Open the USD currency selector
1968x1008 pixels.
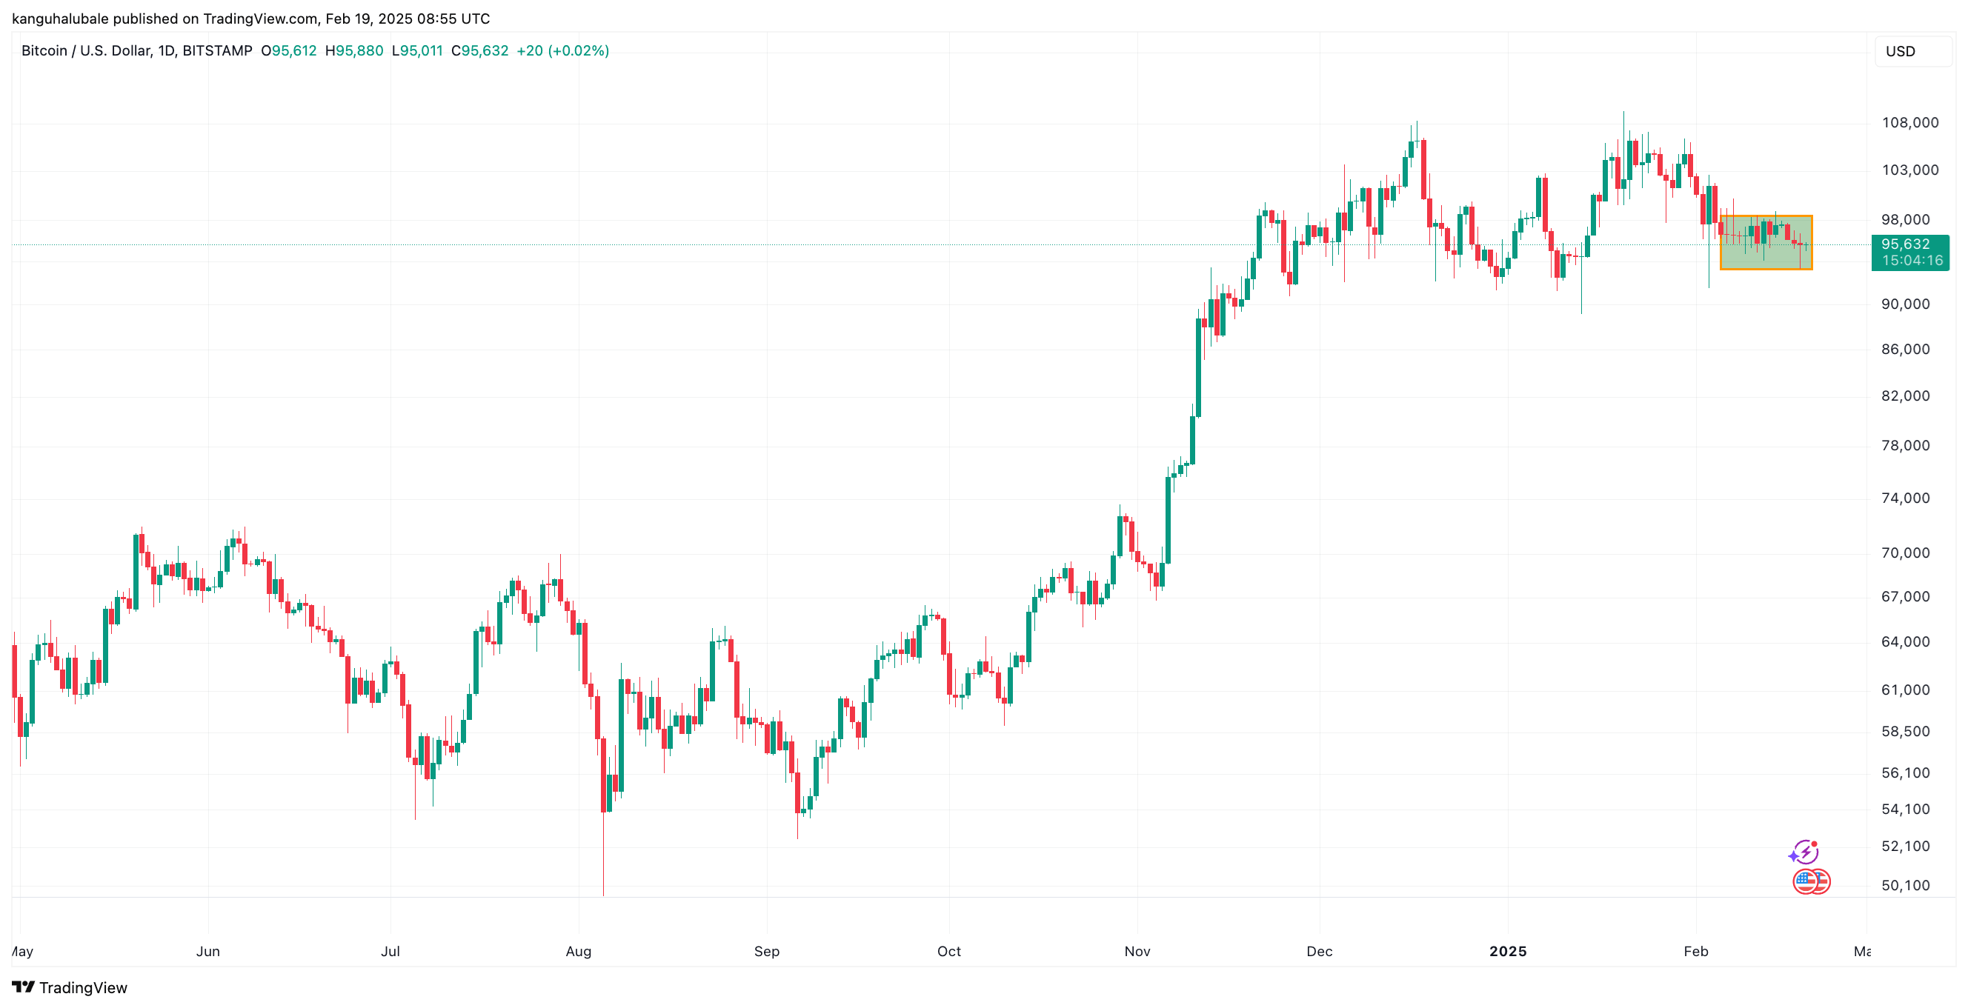[1900, 51]
